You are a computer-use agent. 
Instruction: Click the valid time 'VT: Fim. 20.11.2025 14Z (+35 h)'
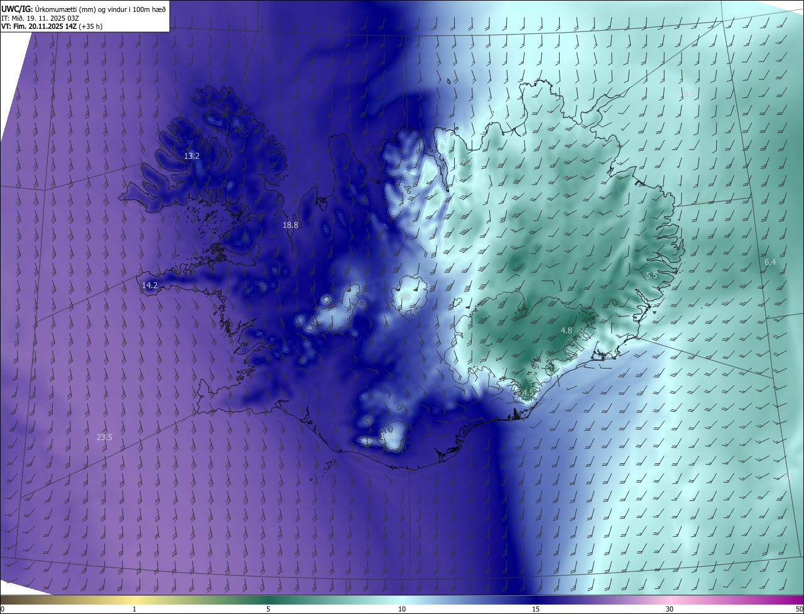[52, 26]
